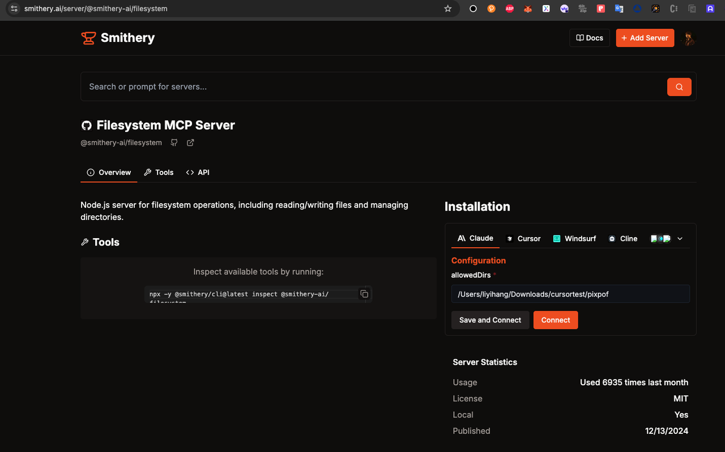Click the allowedDirs field label
725x452 pixels.
pyautogui.click(x=471, y=275)
